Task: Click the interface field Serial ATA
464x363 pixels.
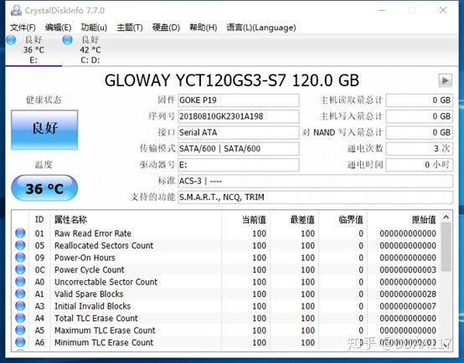Action: pos(239,132)
